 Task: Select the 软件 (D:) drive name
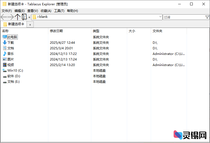(14, 76)
